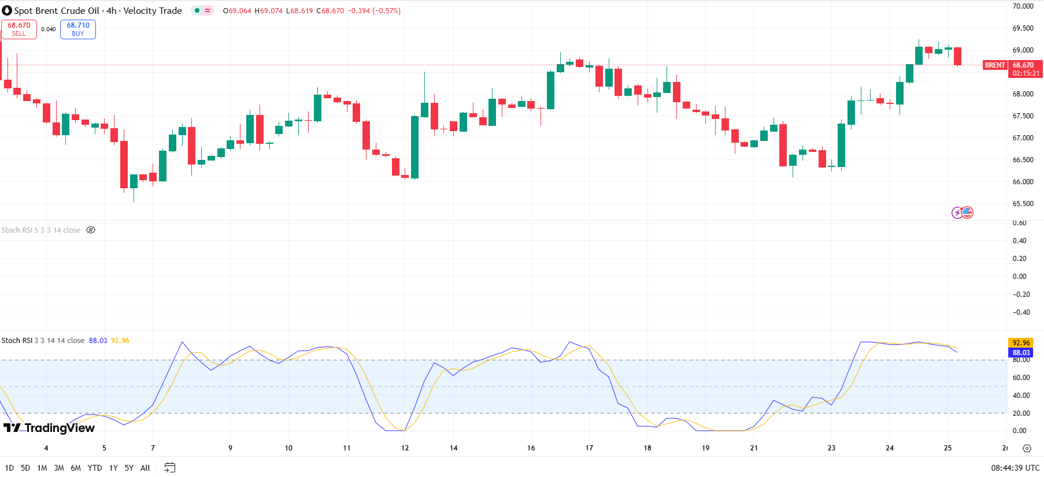Click the SELL 68.670 button
Image resolution: width=1044 pixels, height=477 pixels.
(19, 29)
